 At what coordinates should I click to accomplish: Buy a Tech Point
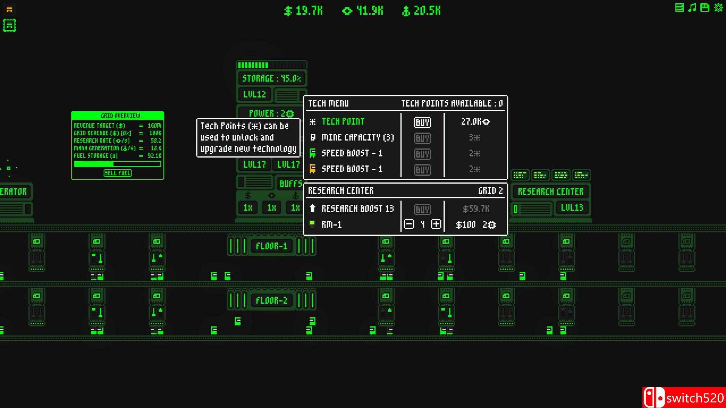422,122
